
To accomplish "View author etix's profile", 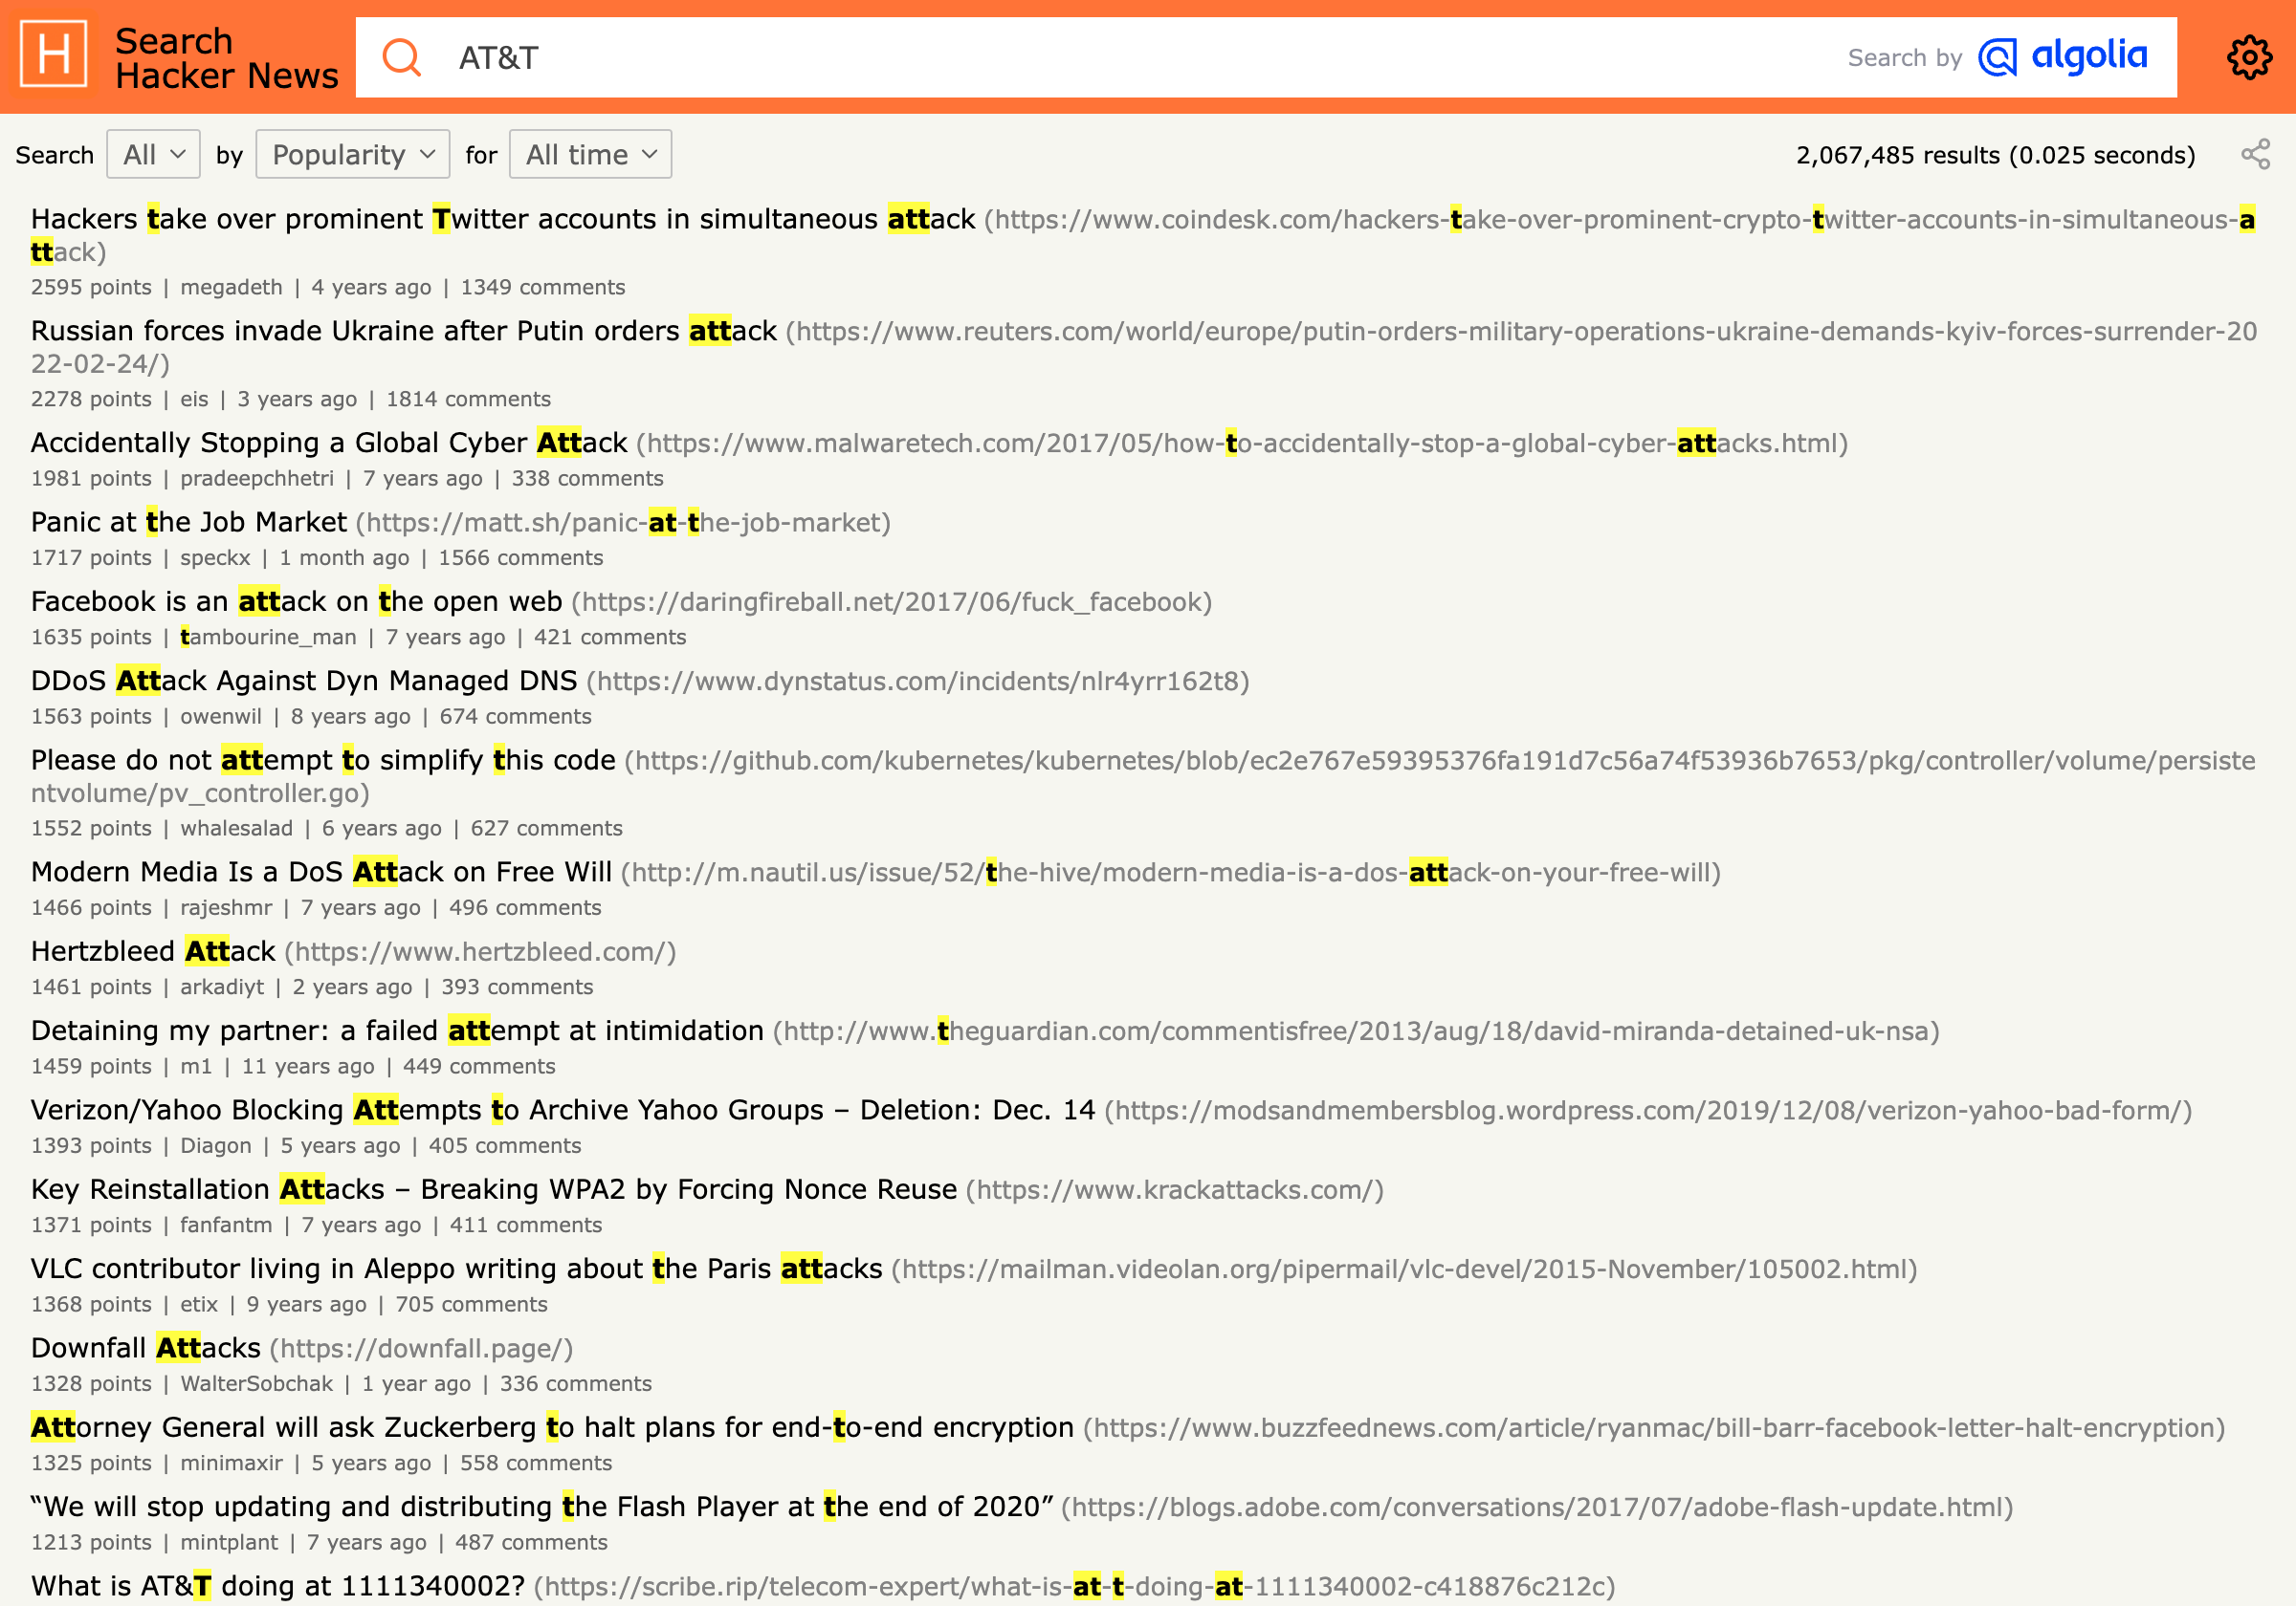I will [199, 1304].
